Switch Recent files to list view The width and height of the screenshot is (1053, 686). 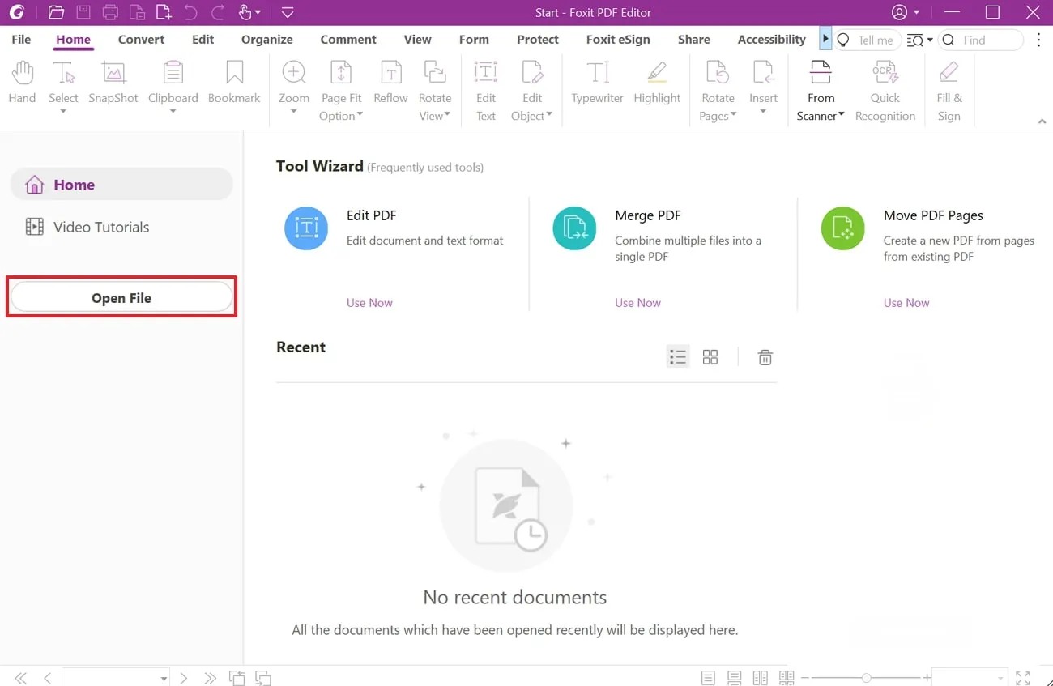point(678,357)
